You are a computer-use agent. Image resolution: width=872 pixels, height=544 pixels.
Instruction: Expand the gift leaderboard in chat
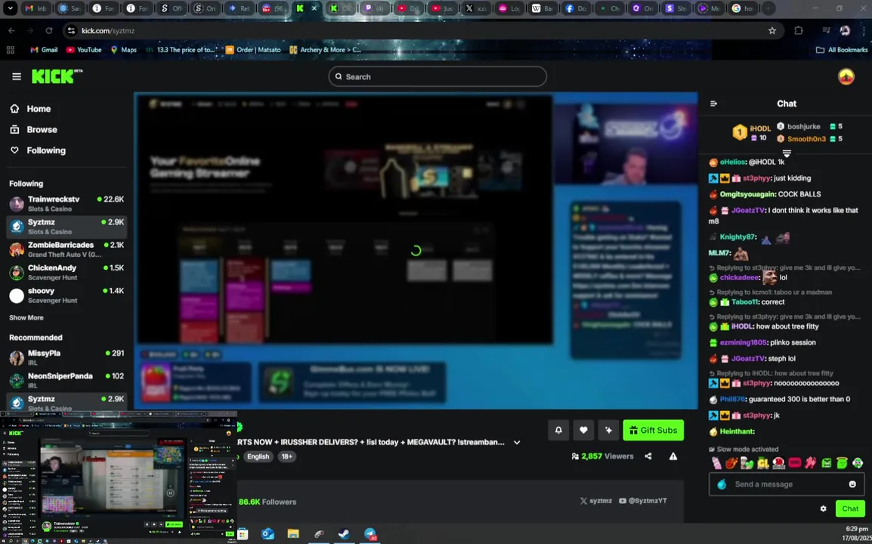coord(787,153)
